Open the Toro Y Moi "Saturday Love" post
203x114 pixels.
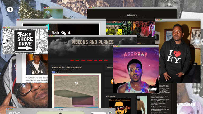[x=67, y=67]
